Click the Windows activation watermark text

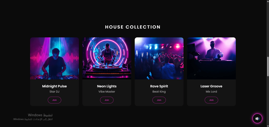pos(33,117)
